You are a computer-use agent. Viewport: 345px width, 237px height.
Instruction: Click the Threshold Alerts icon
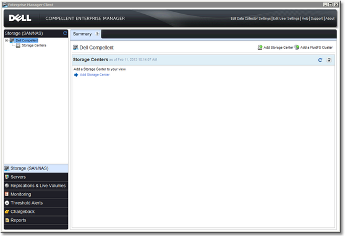tap(7, 203)
